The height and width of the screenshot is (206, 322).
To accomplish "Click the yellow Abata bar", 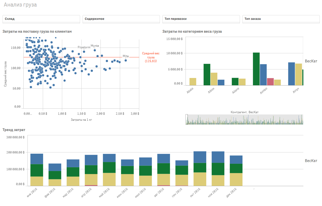I will point(193,82).
